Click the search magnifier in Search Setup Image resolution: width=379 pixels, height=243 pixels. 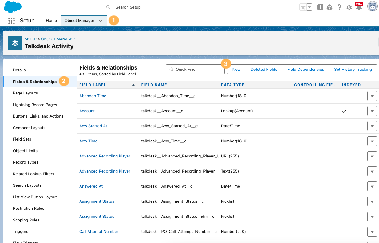(x=108, y=7)
